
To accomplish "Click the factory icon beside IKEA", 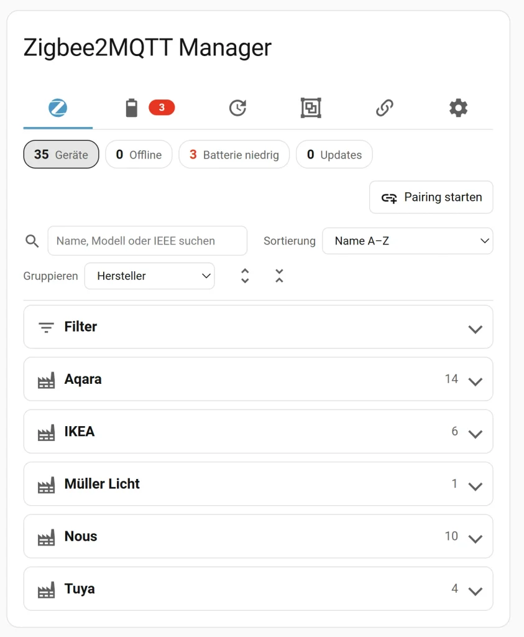I will click(x=46, y=433).
